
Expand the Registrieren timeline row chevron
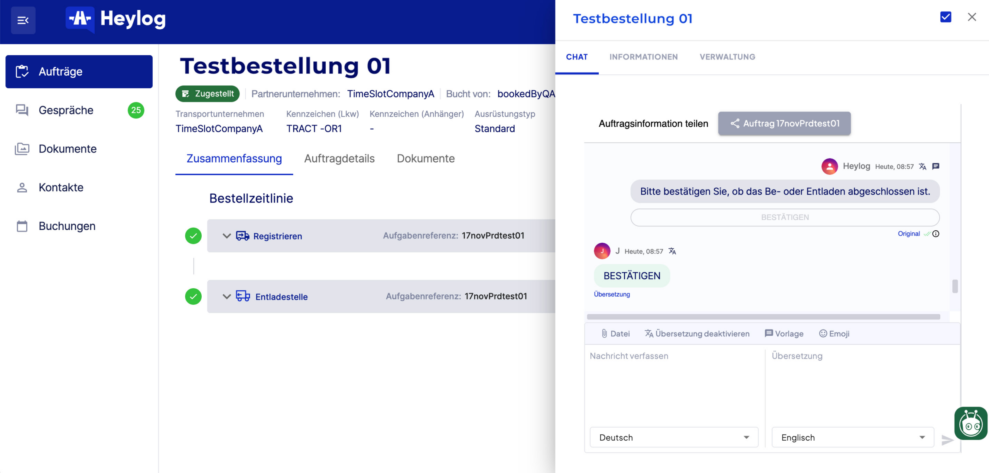click(x=227, y=236)
